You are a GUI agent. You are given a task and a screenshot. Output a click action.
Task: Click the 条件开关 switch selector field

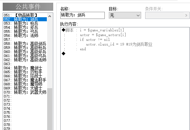167,15
